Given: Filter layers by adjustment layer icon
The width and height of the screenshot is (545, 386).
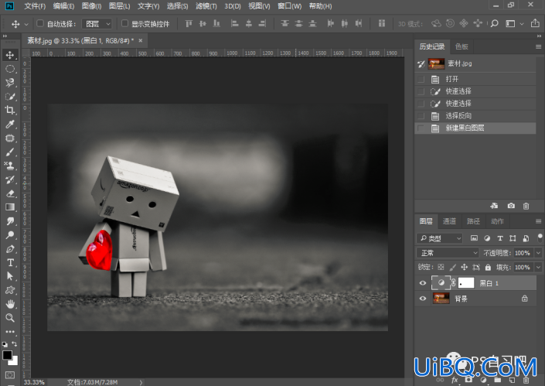Looking at the screenshot, I should tap(487, 238).
